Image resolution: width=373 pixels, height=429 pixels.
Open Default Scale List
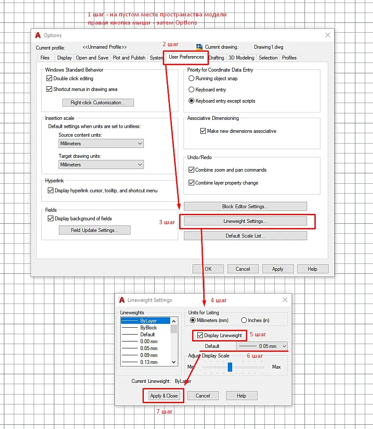245,235
